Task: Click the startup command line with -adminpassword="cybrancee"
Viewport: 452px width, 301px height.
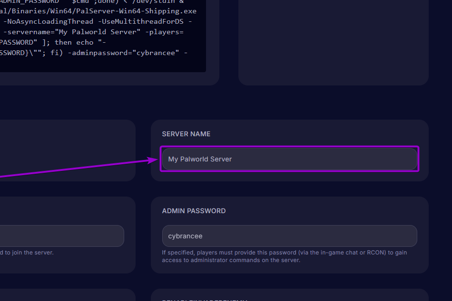Action: click(94, 53)
